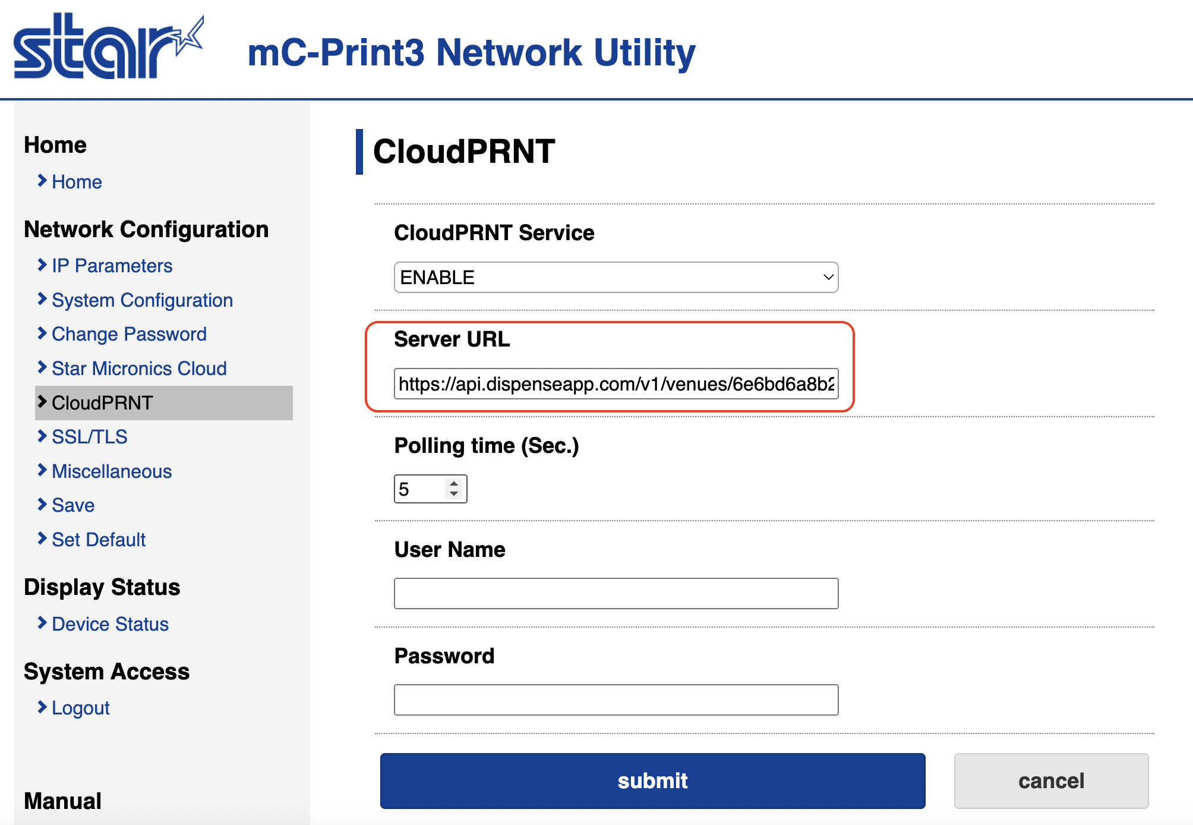Screen dimensions: 1193x825
Task: Click the Star logo in the header
Action: pyautogui.click(x=108, y=48)
